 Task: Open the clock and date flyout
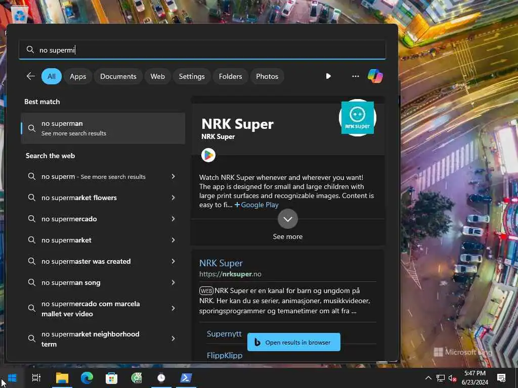474,378
